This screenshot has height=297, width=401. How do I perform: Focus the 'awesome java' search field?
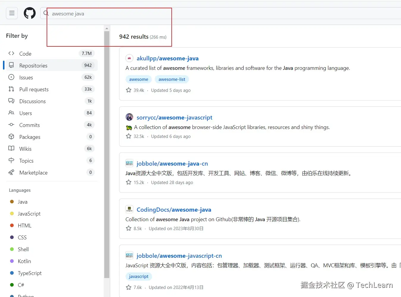[x=220, y=13]
